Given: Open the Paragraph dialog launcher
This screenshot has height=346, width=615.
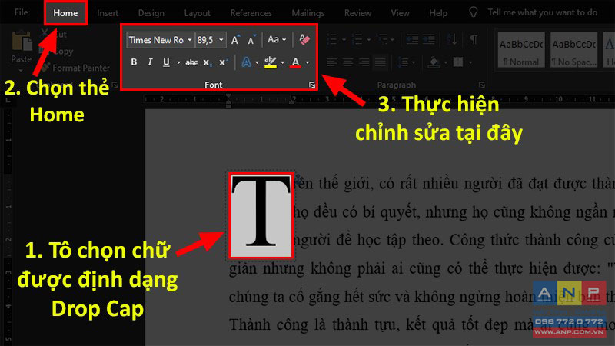Looking at the screenshot, I should [x=482, y=85].
